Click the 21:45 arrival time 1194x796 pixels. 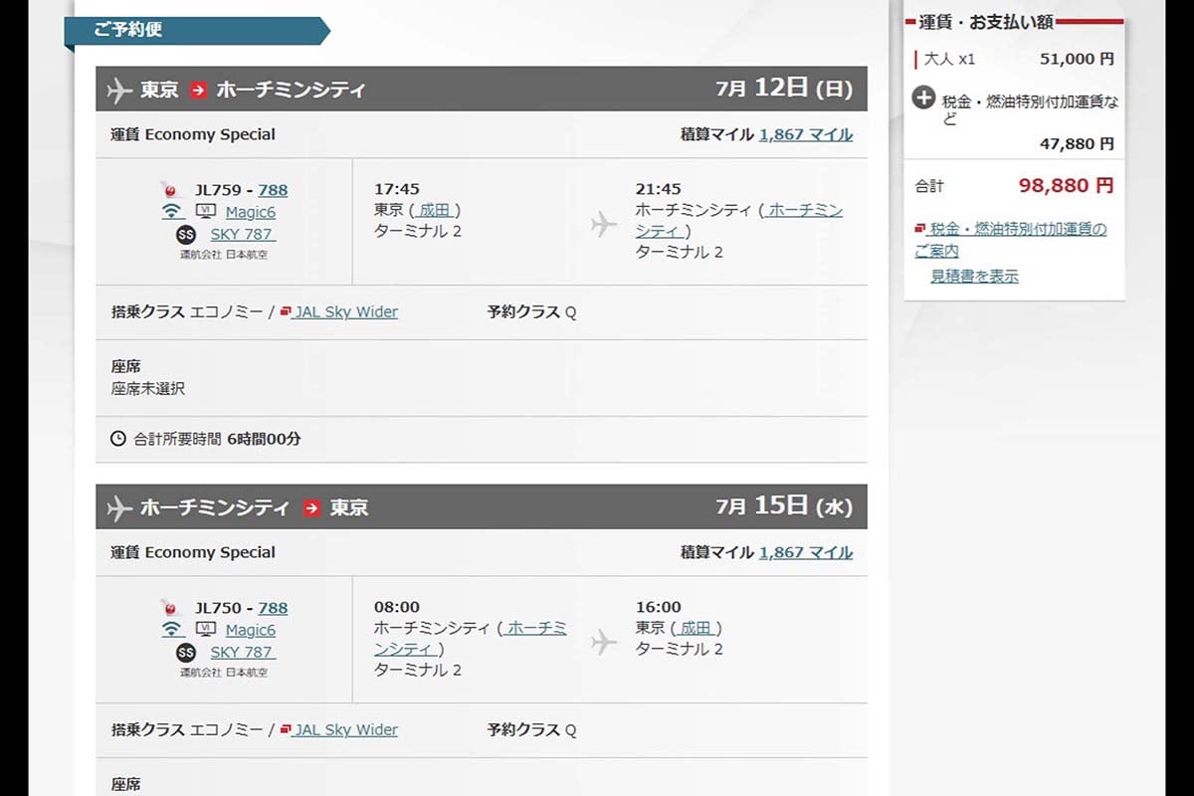(659, 189)
